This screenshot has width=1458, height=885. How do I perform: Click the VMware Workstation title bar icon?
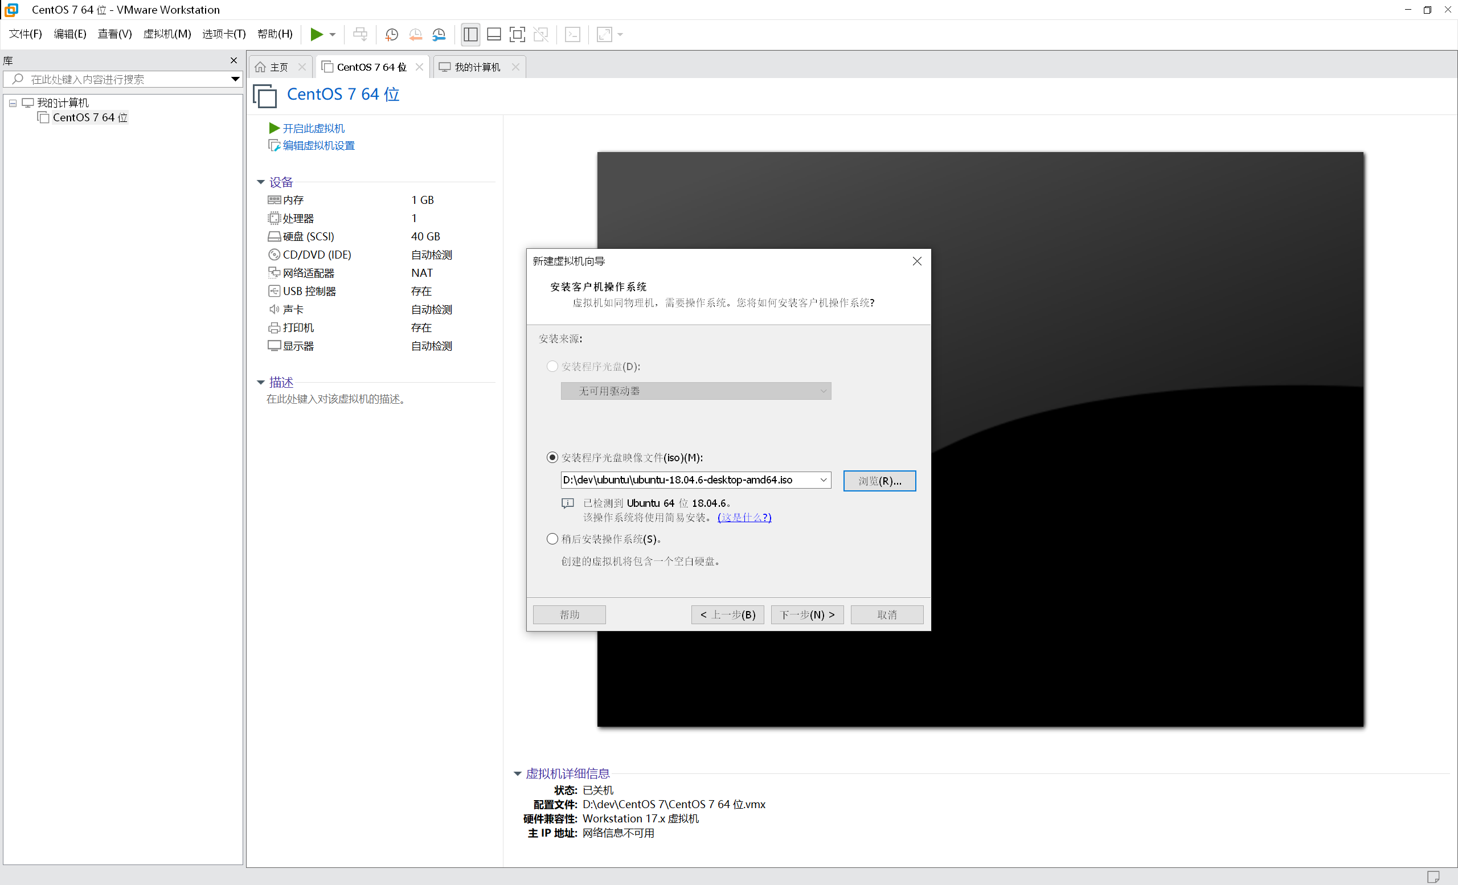coord(11,10)
